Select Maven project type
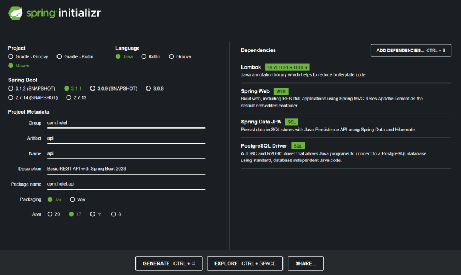 coord(19,66)
